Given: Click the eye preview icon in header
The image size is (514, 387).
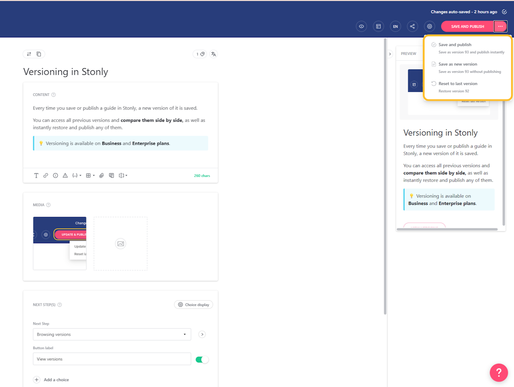Looking at the screenshot, I should [x=361, y=27].
